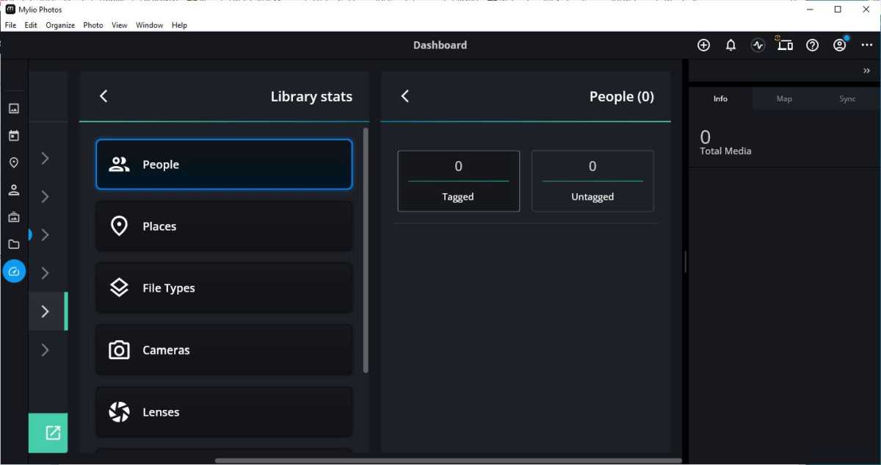Open the sync activity indicator icon

[x=758, y=45]
